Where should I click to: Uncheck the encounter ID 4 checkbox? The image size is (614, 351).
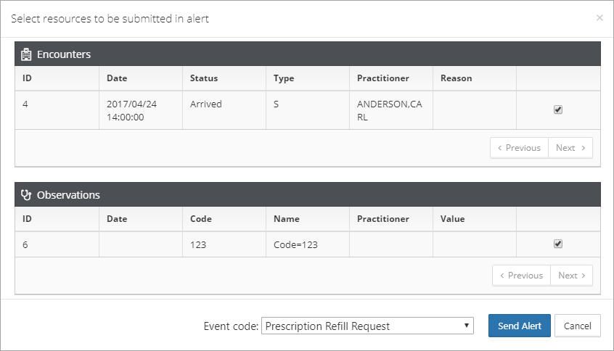[x=558, y=110]
